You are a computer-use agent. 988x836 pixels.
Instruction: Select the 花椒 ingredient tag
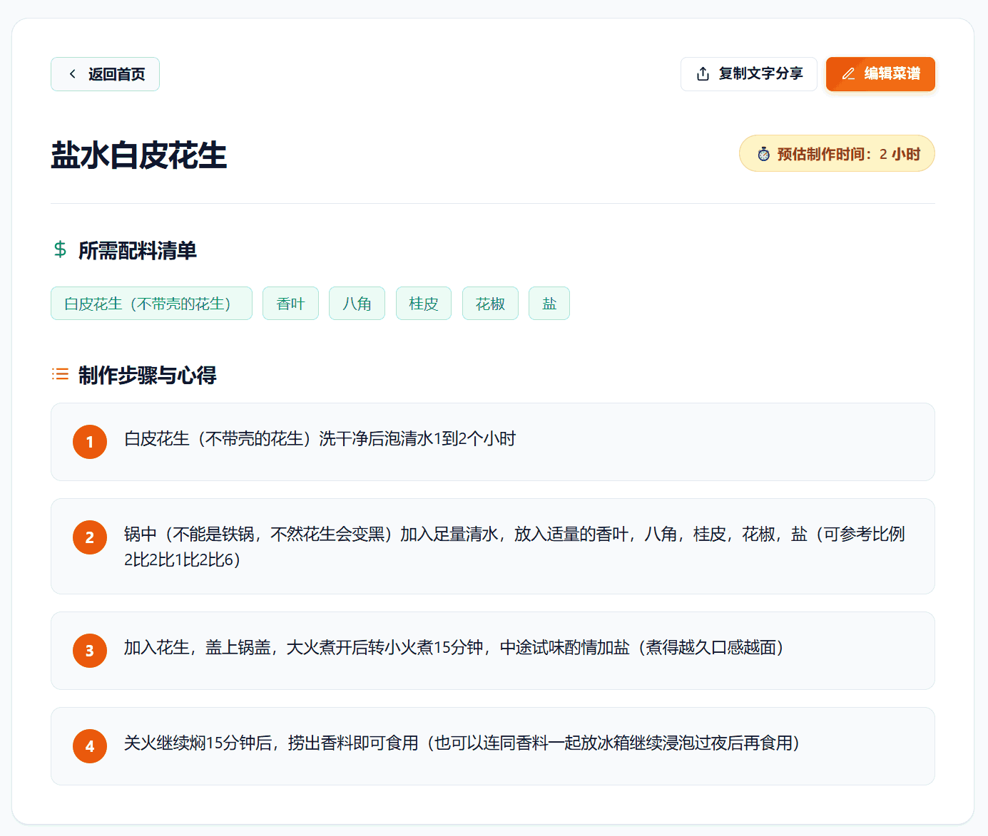pos(490,304)
